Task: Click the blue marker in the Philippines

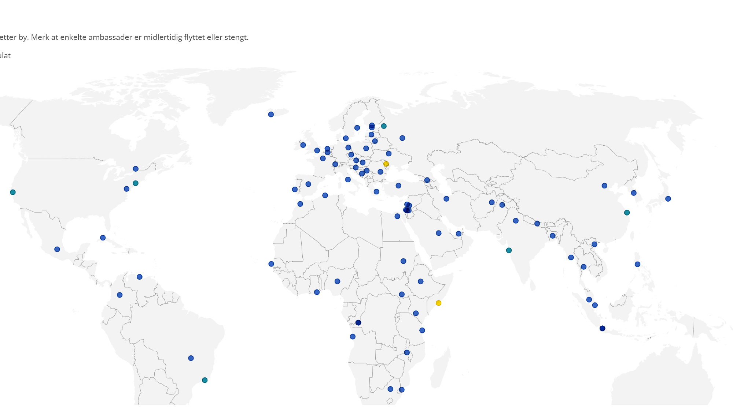Action: (637, 264)
